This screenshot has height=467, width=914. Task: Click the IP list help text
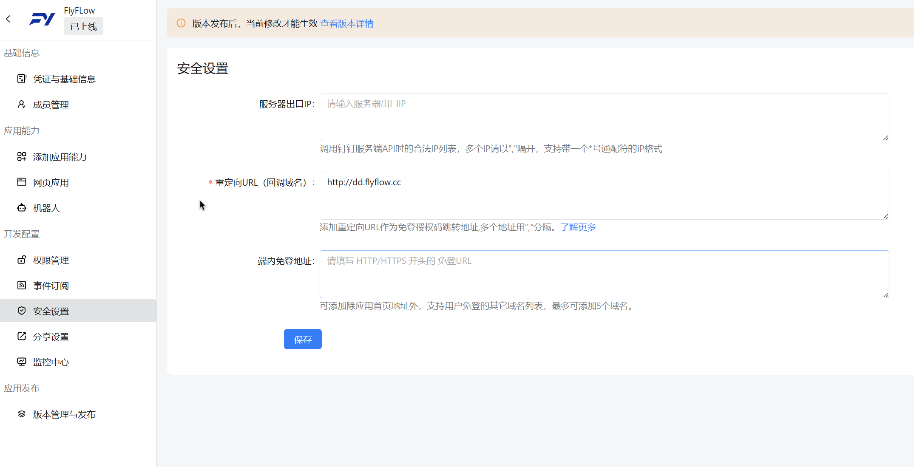tap(491, 149)
